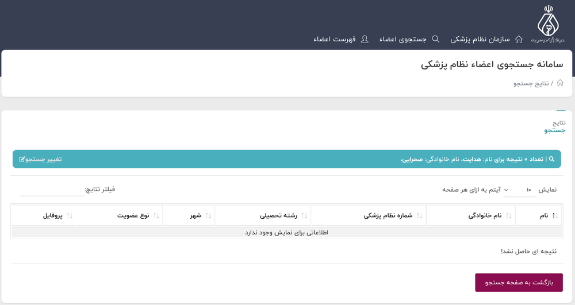Open جستجوی اعضاء navigation item
The height and width of the screenshot is (305, 575).
pyautogui.click(x=402, y=39)
